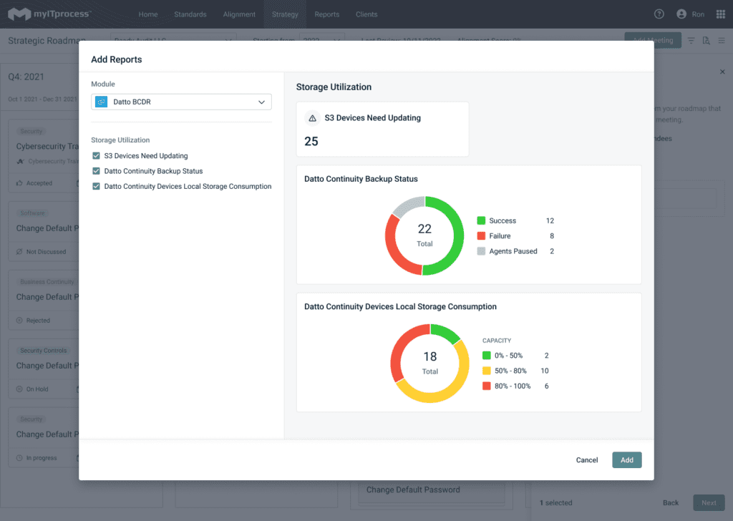Select Standards in the navigation bar
The height and width of the screenshot is (521, 733).
(190, 14)
